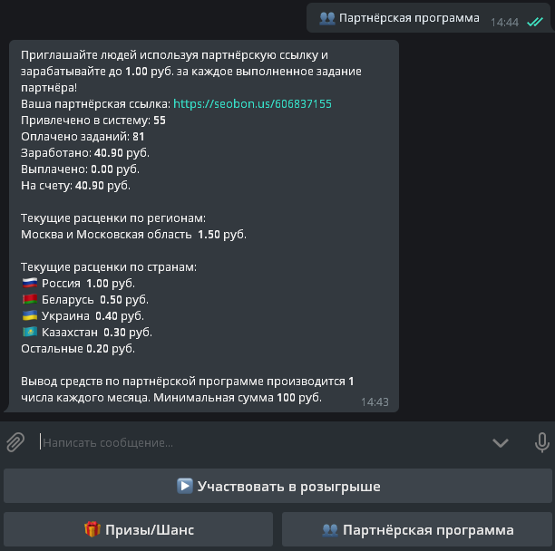Screen dimensions: 555x551
Task: Select the bottom 'Партнёрская программа' keyboard button
Action: pyautogui.click(x=417, y=529)
